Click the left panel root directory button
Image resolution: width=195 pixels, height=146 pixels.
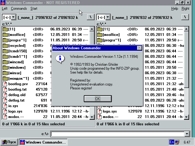[x=90, y=17]
